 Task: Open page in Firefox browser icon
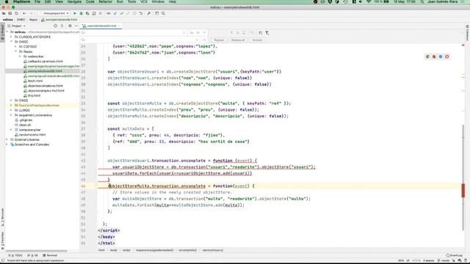point(434,56)
